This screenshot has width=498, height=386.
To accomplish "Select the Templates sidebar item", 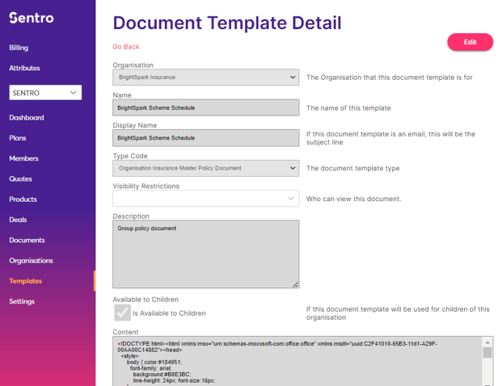I will coord(26,281).
